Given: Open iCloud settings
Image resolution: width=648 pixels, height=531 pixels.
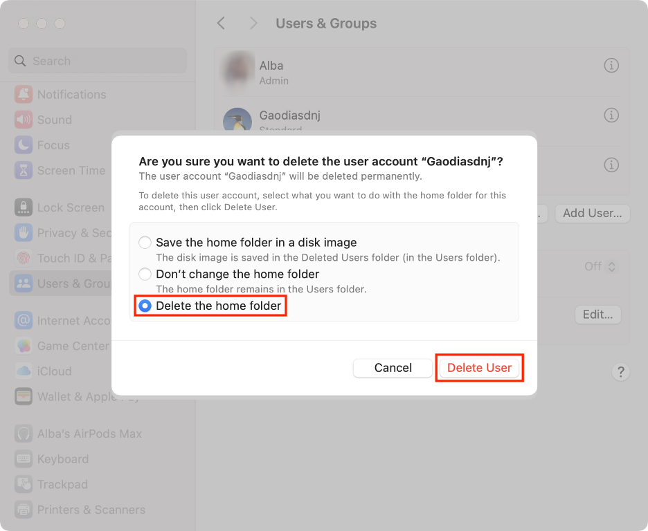Looking at the screenshot, I should coord(54,371).
